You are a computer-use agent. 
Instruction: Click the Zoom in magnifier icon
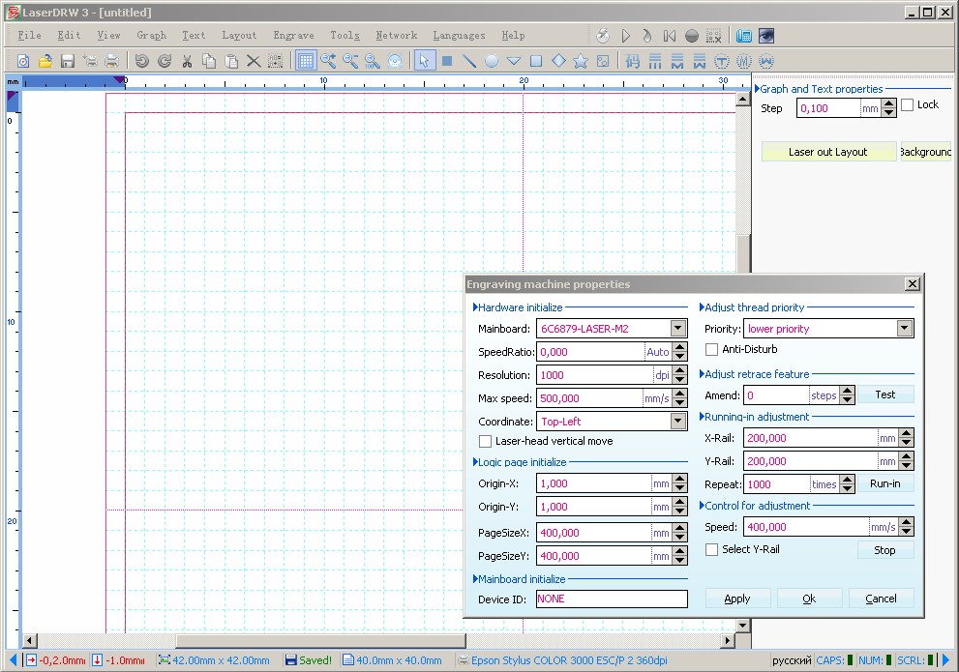click(328, 61)
